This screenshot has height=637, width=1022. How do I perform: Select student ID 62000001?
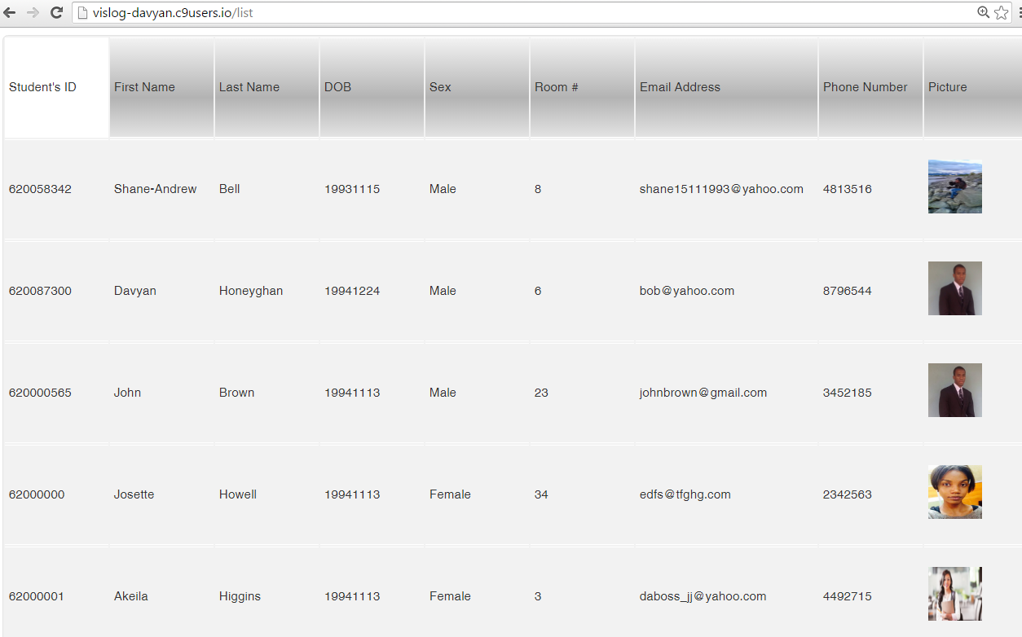coord(37,596)
